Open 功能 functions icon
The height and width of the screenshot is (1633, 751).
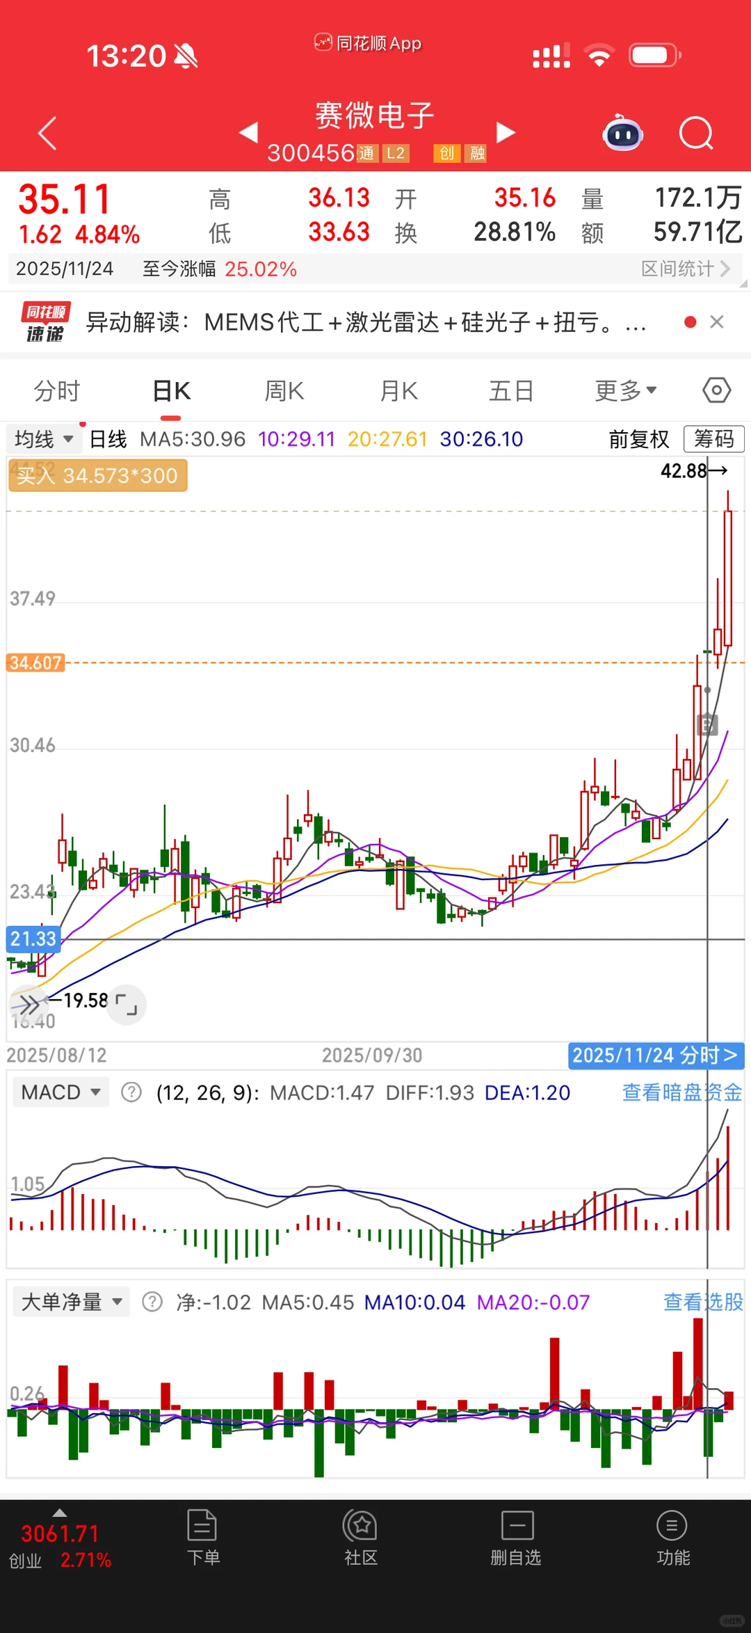672,1538
